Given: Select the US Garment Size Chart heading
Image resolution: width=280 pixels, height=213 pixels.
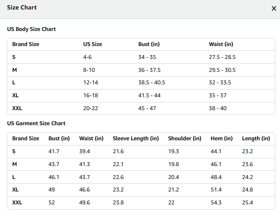Looking at the screenshot, I should click(36, 123).
